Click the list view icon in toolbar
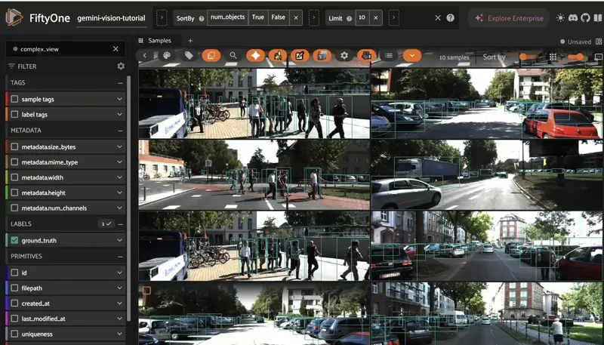Screen dimensions: 604x345 [389, 56]
